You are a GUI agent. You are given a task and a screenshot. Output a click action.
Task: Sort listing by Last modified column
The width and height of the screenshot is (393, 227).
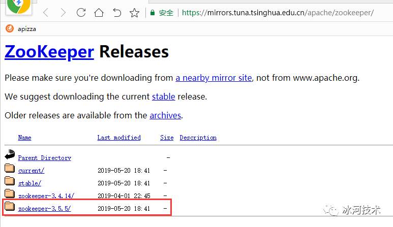(x=119, y=138)
